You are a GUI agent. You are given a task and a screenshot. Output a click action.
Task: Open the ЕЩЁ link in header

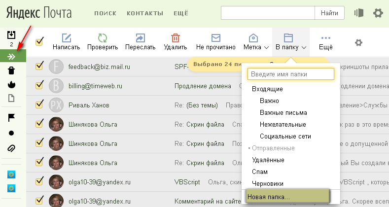(181, 13)
